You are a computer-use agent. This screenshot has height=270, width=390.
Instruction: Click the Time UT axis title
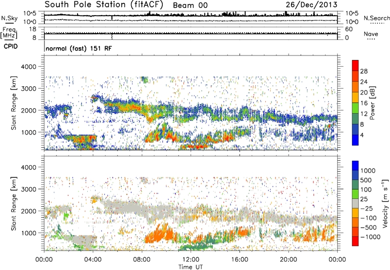coord(191,267)
